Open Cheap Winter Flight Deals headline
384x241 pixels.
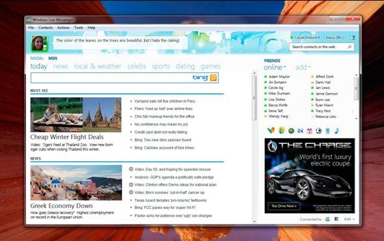pos(67,137)
